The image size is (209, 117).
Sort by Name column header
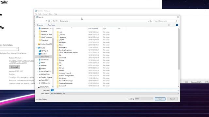[x=58, y=29]
